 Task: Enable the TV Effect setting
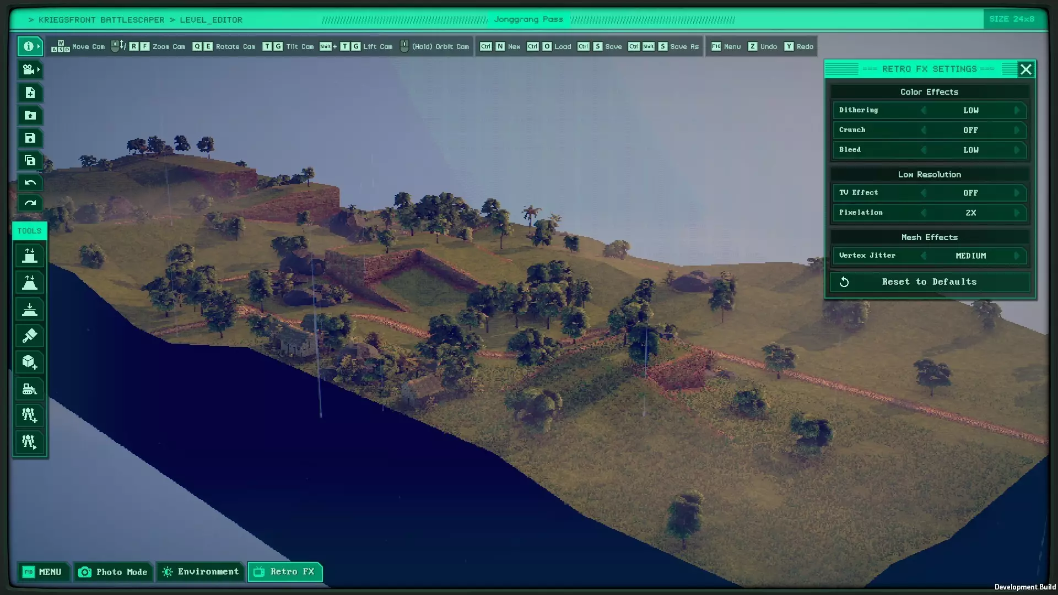[1018, 193]
